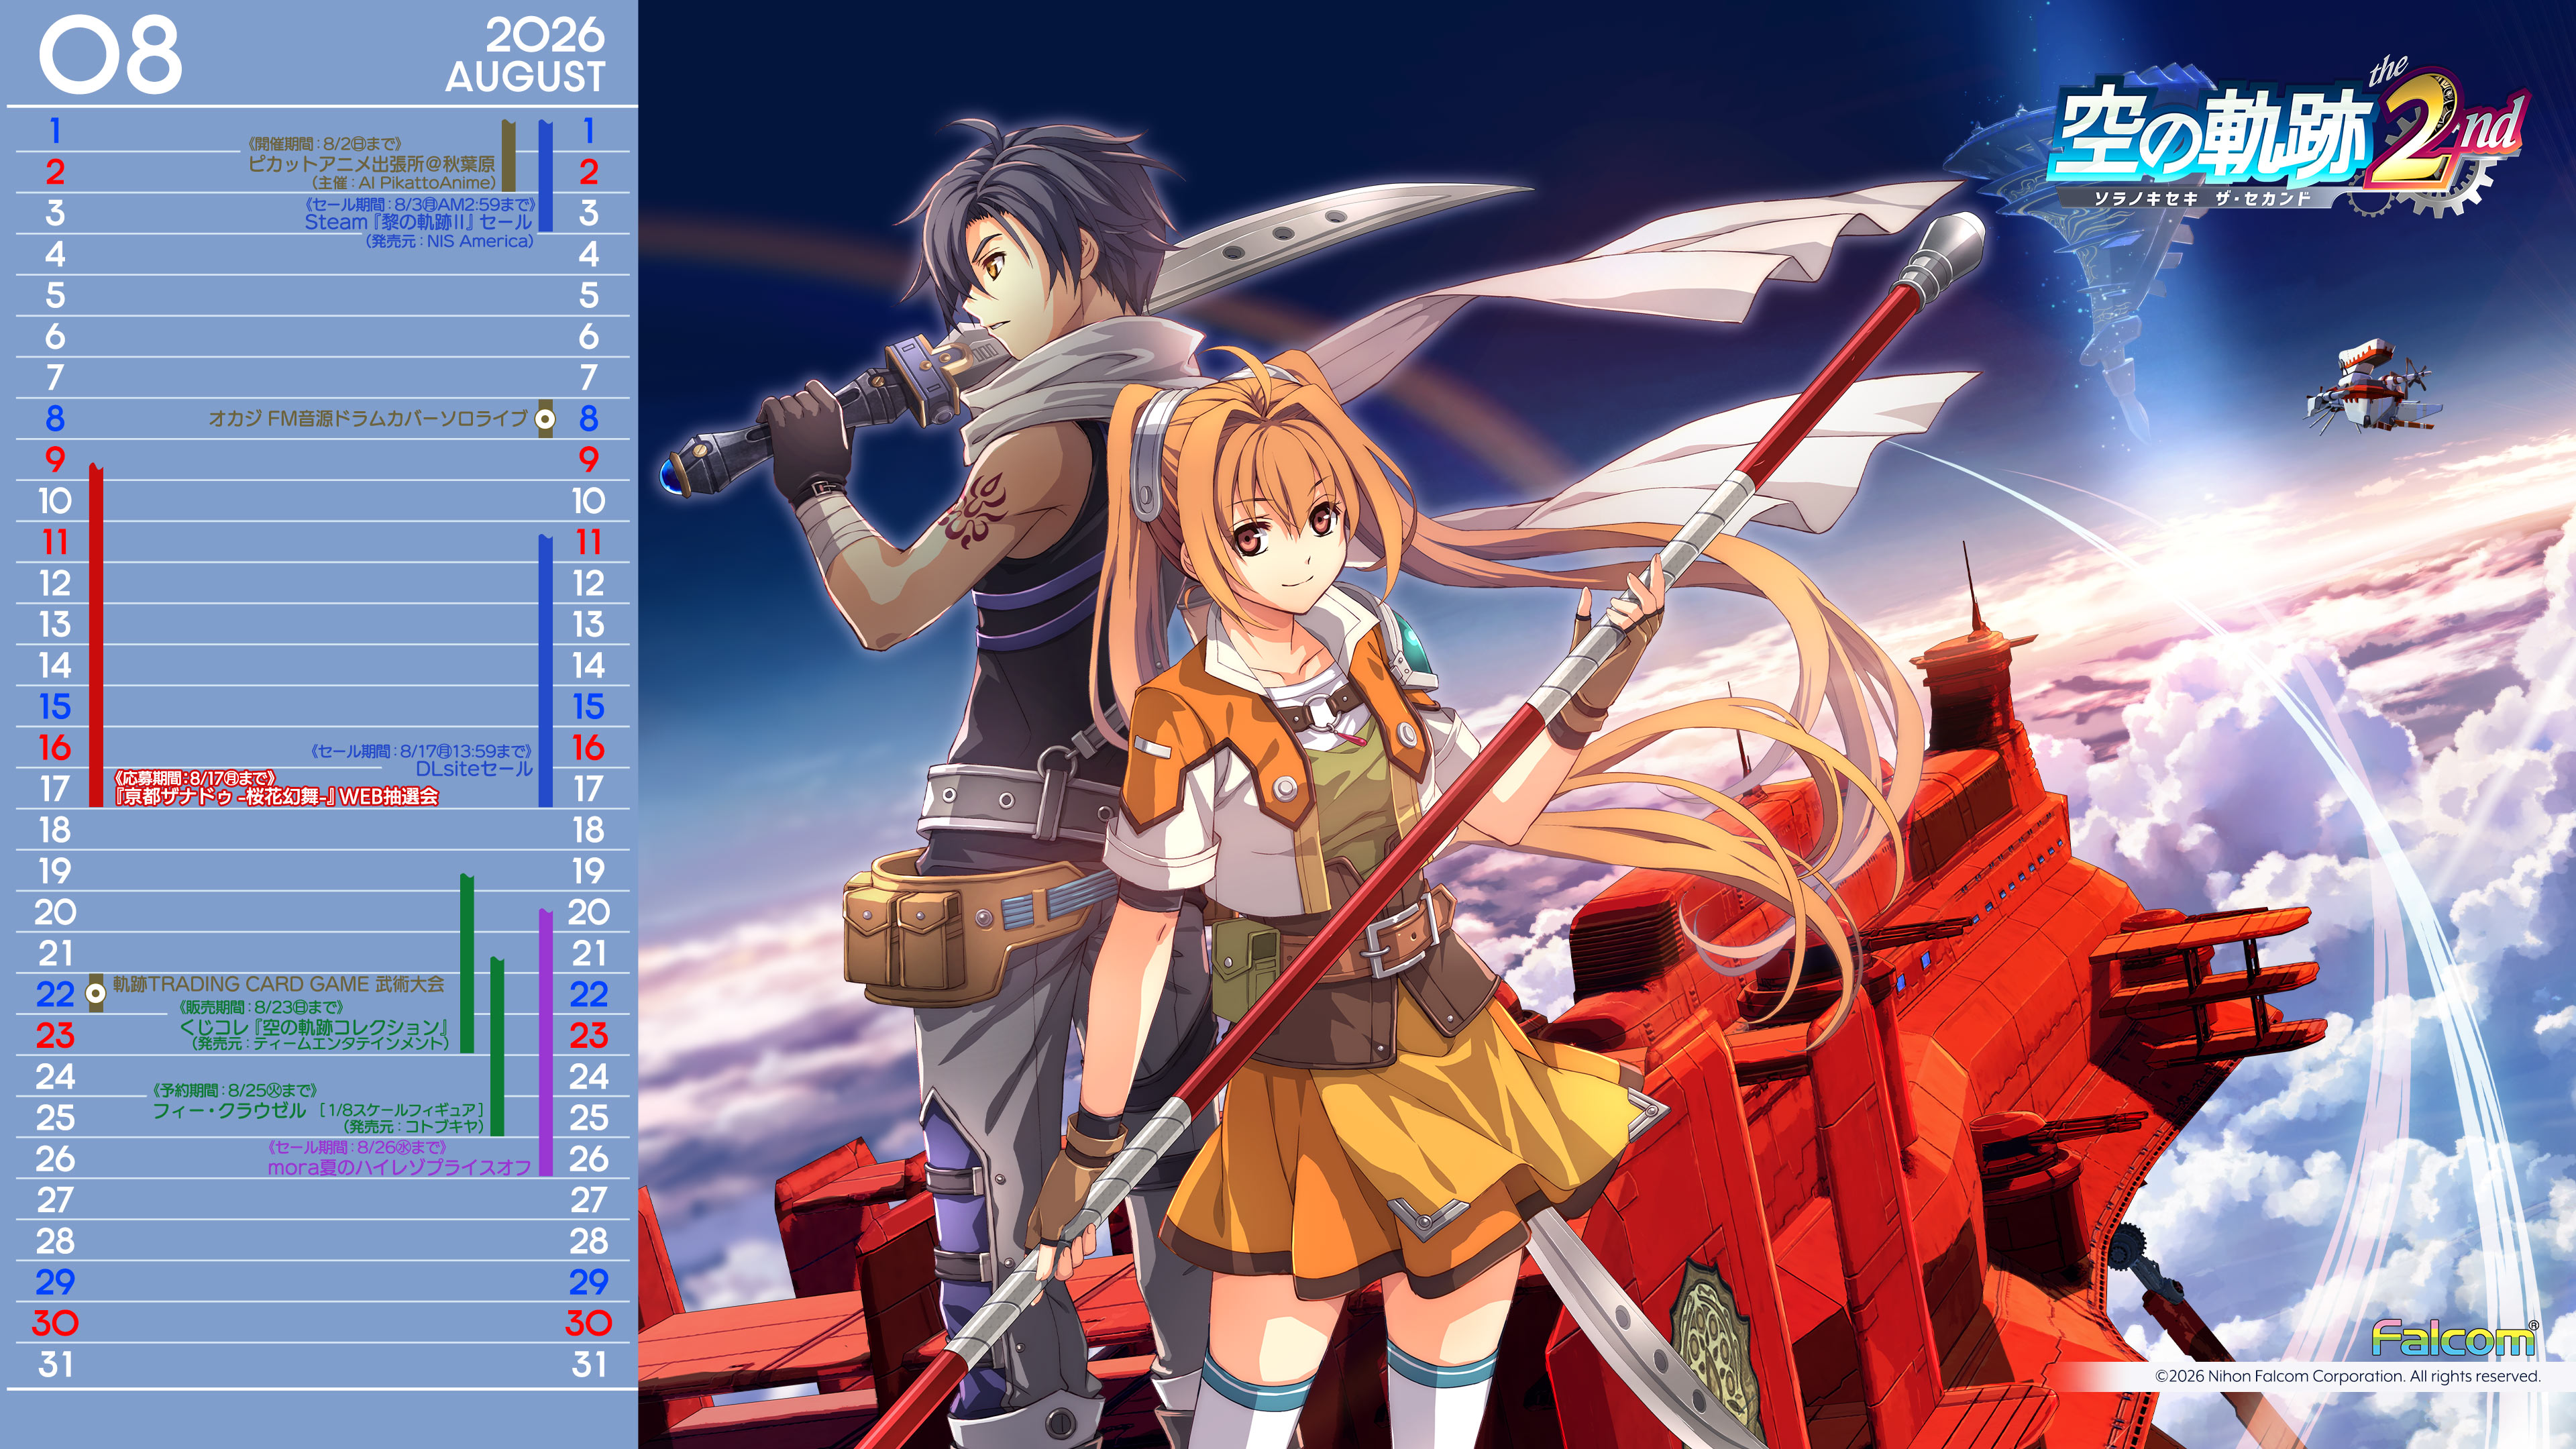This screenshot has height=1449, width=2576.
Task: Select date 31 in the left date column
Action: pos(55,1365)
